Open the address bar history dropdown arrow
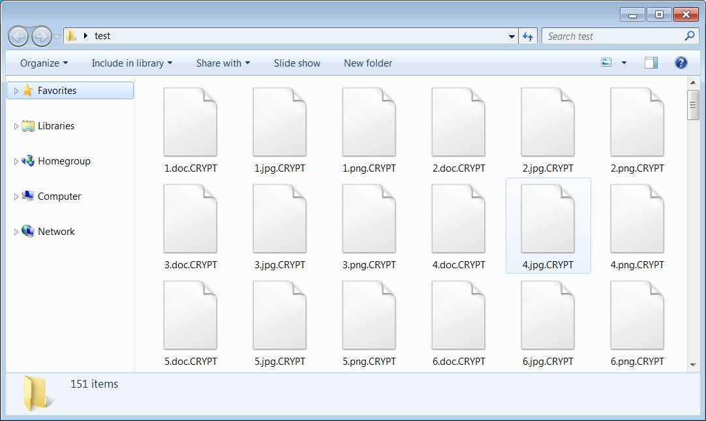 [512, 37]
